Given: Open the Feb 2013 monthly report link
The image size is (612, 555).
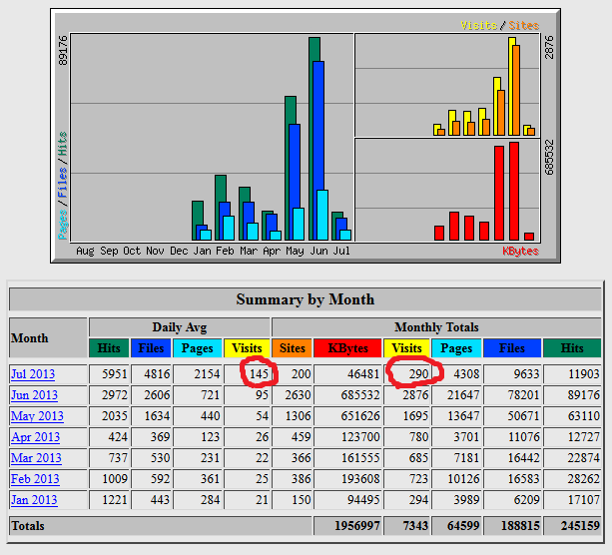Looking at the screenshot, I should point(35,479).
